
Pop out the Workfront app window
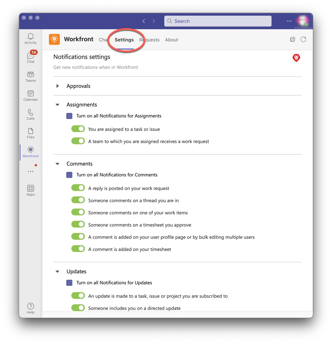[293, 39]
